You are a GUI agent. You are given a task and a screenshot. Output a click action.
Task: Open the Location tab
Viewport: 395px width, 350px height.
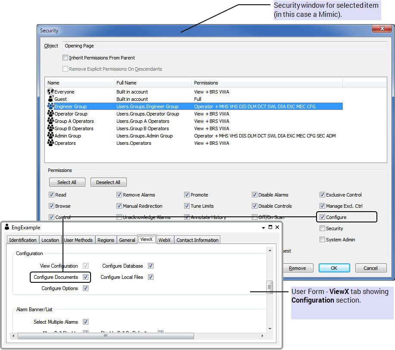pyautogui.click(x=50, y=240)
